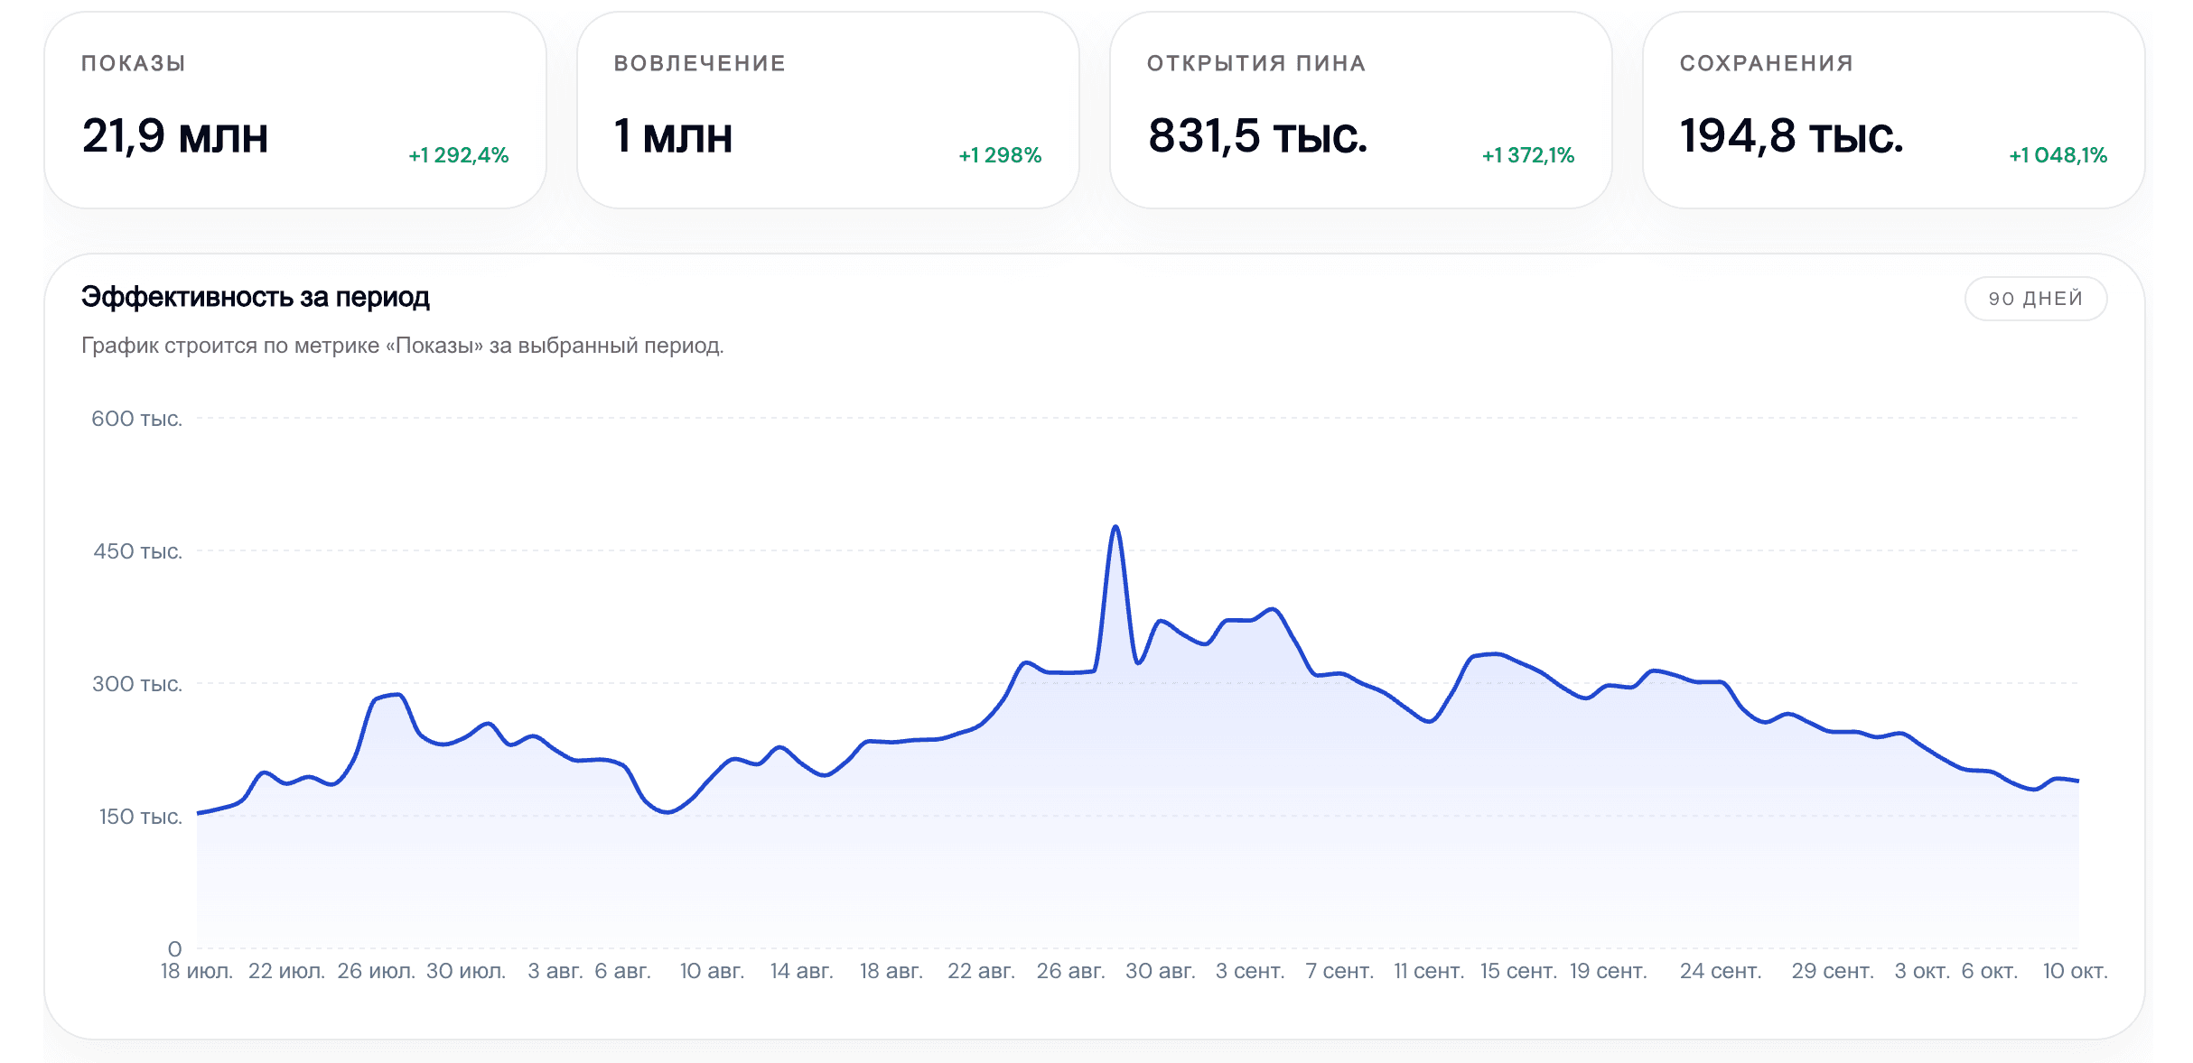This screenshot has width=2193, height=1063.
Task: Click the 11 сент. date label
Action: (1428, 971)
